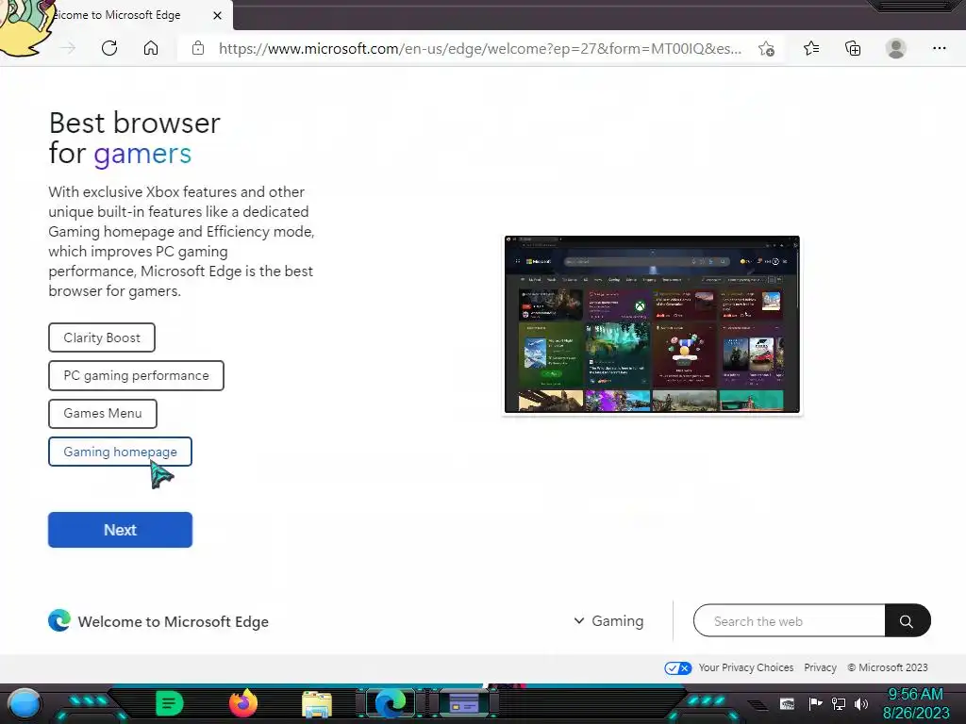
Task: Open the purple window app on taskbar
Action: (x=464, y=703)
